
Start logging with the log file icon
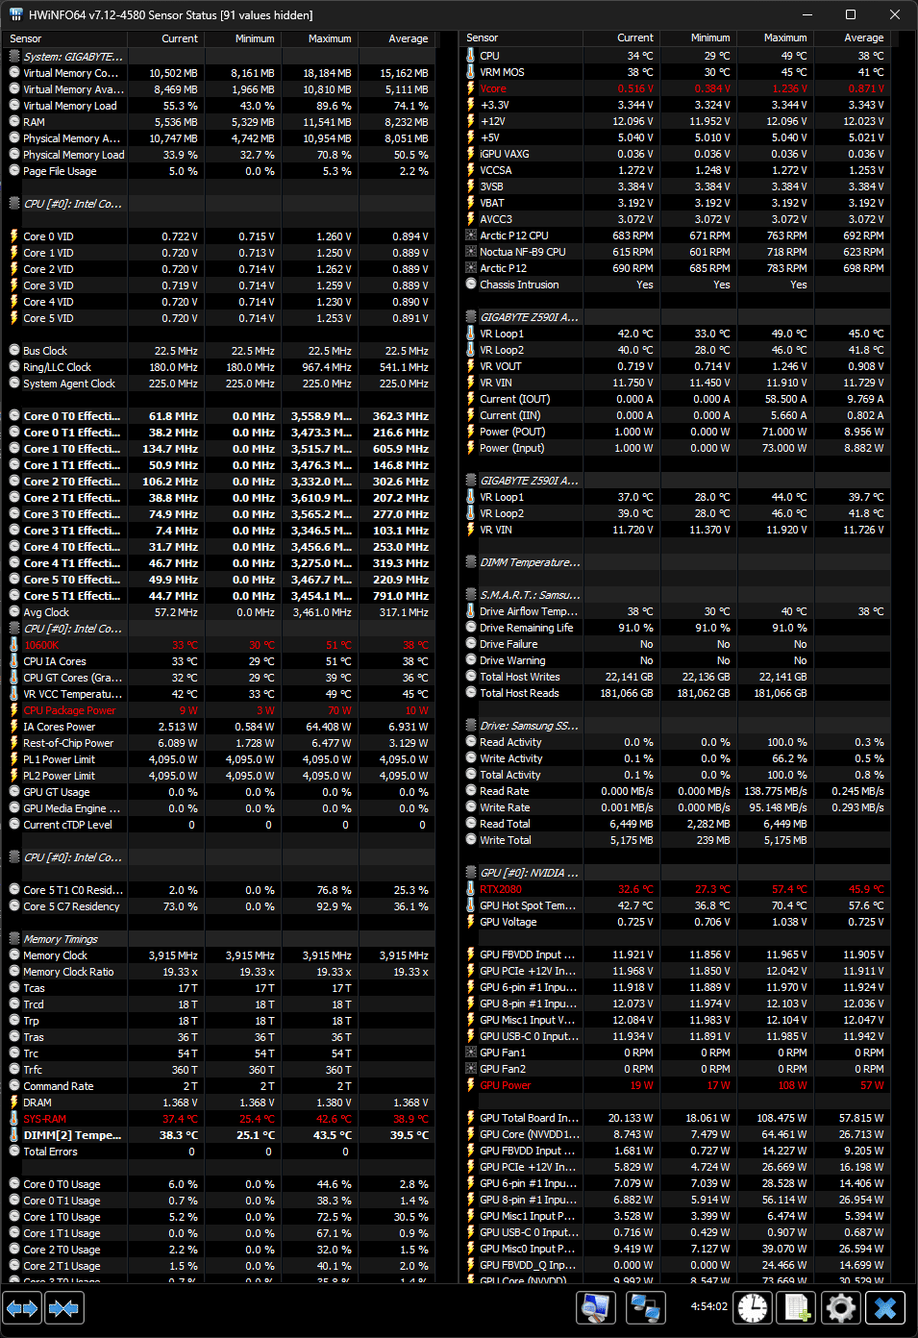[x=797, y=1308]
